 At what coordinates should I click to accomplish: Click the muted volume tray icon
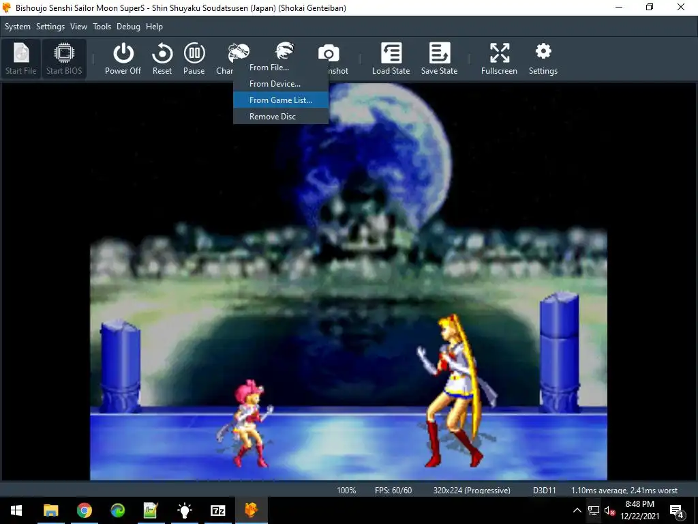click(610, 510)
